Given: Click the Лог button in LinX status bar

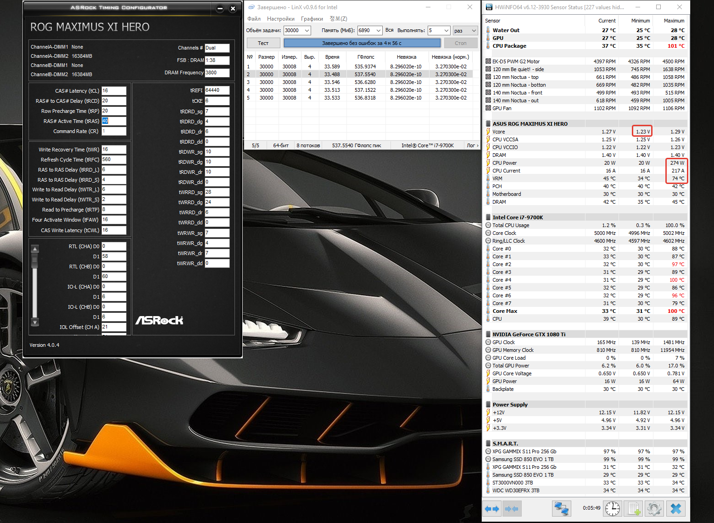Looking at the screenshot, I should coord(472,145).
